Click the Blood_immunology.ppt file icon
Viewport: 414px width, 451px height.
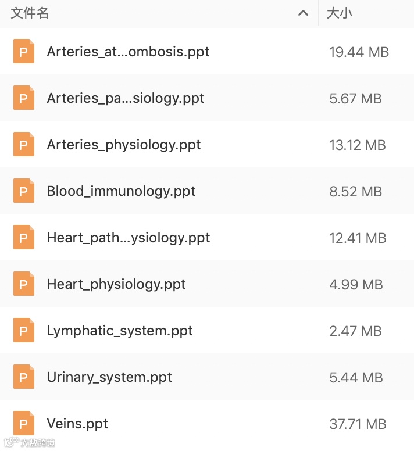coord(23,191)
